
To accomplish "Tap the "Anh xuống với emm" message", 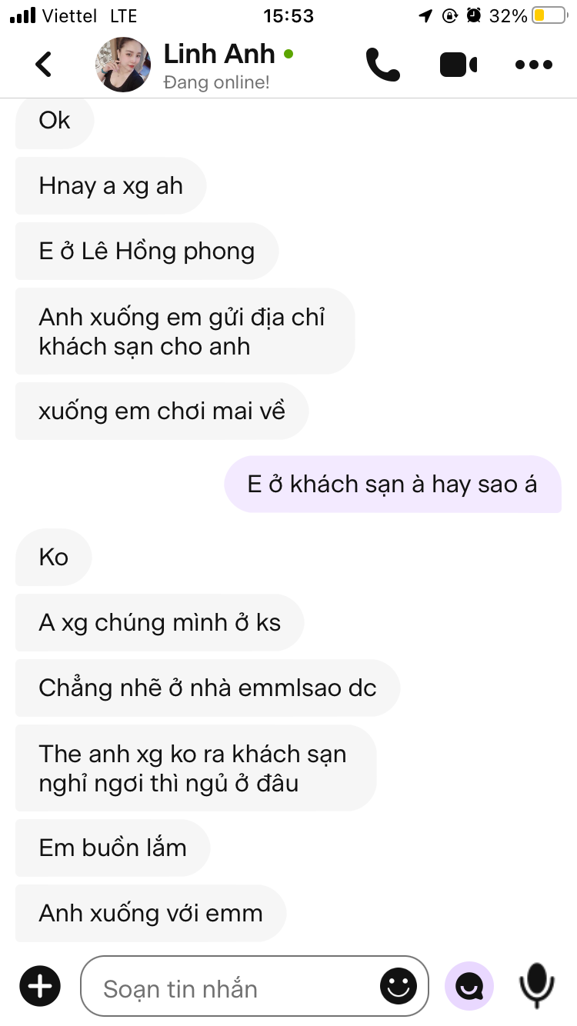I will pos(151,913).
